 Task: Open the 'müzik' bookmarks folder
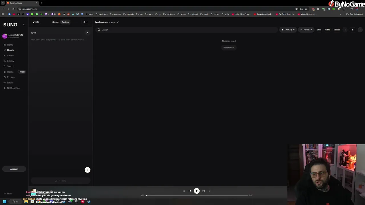pos(204,14)
